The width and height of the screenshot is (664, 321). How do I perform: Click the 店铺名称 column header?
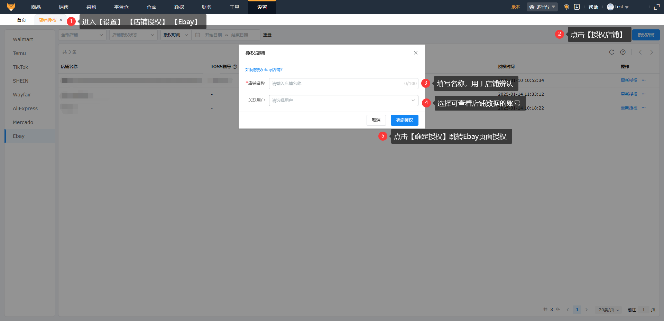69,67
